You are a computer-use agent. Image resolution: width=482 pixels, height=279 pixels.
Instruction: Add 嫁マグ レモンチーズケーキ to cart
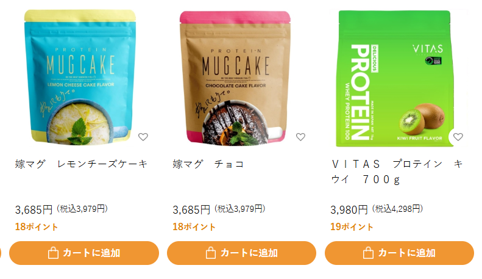pos(84,253)
